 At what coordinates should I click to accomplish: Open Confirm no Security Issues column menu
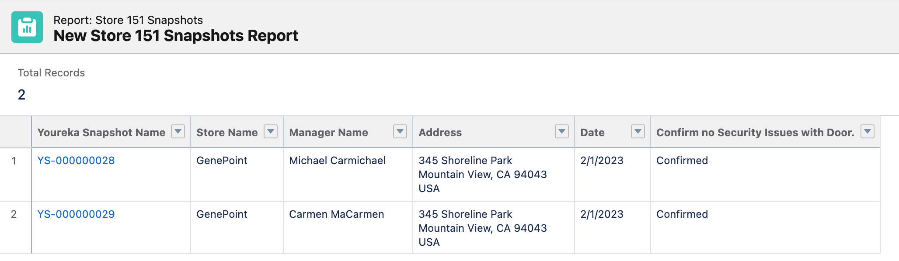868,131
